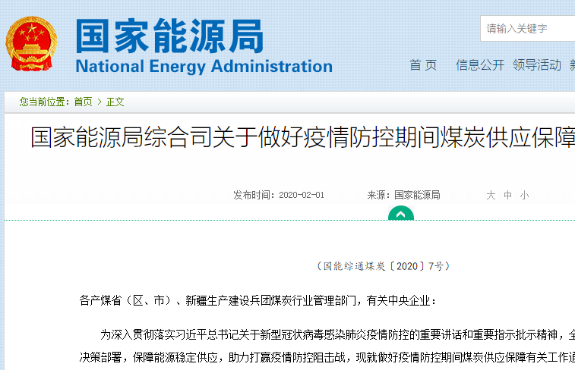Click the green collapse arrow button

coord(401,213)
